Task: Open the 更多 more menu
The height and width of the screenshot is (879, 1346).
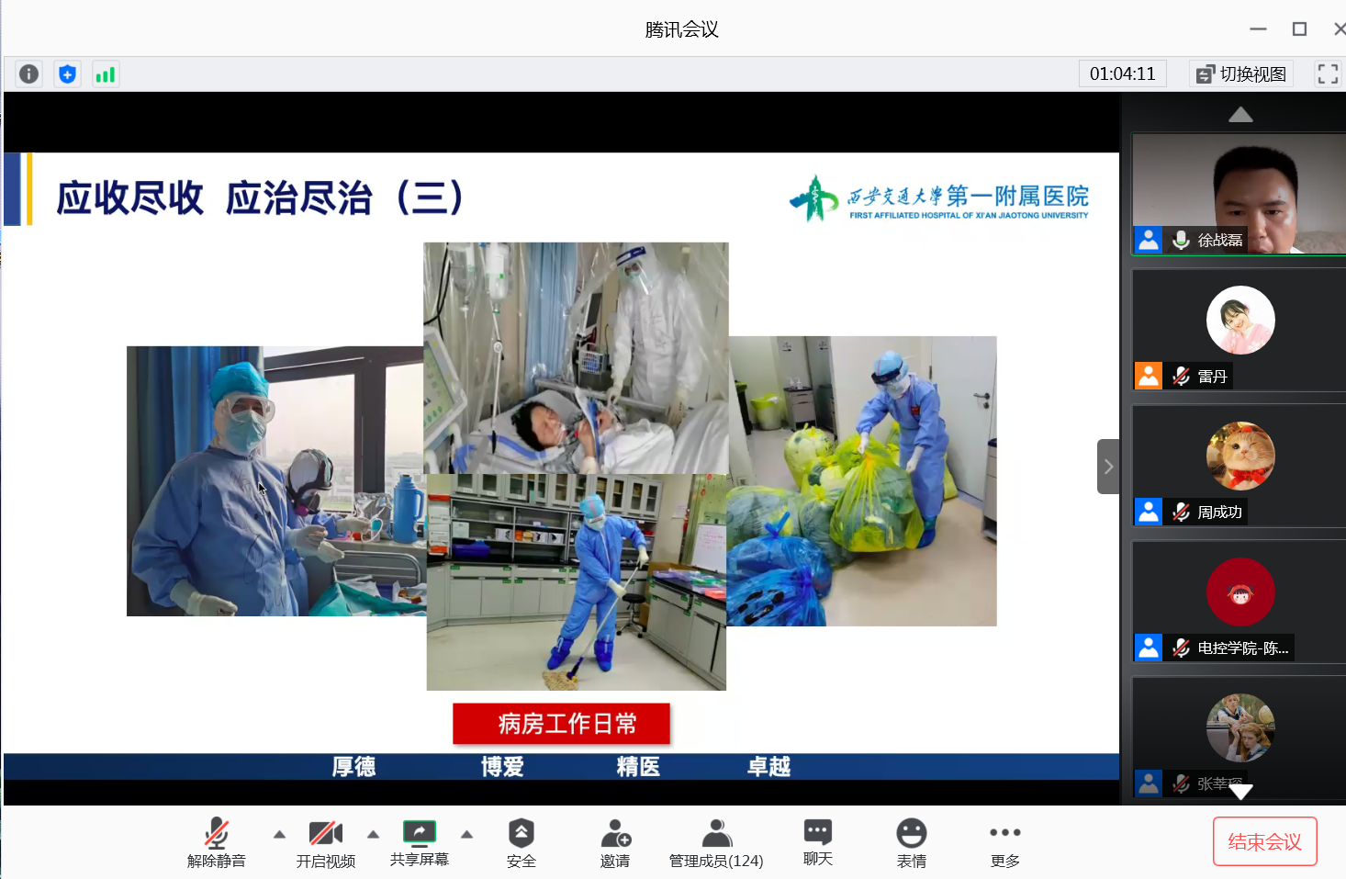Action: (x=1005, y=843)
